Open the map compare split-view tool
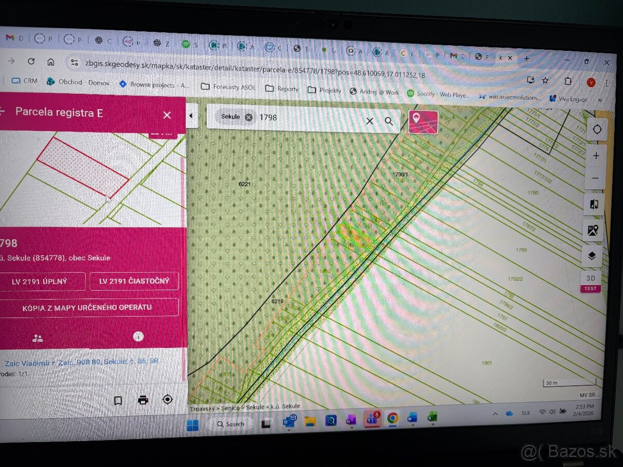The height and width of the screenshot is (467, 623). [x=594, y=204]
